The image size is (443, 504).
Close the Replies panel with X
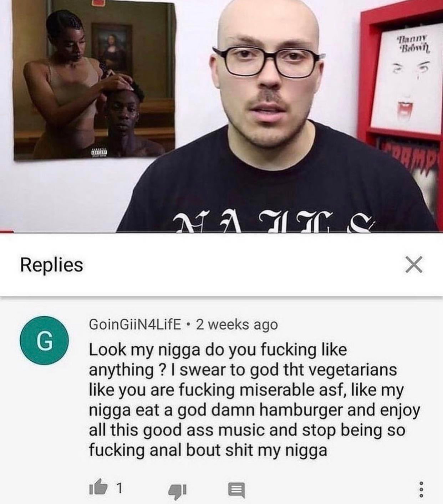click(x=414, y=264)
